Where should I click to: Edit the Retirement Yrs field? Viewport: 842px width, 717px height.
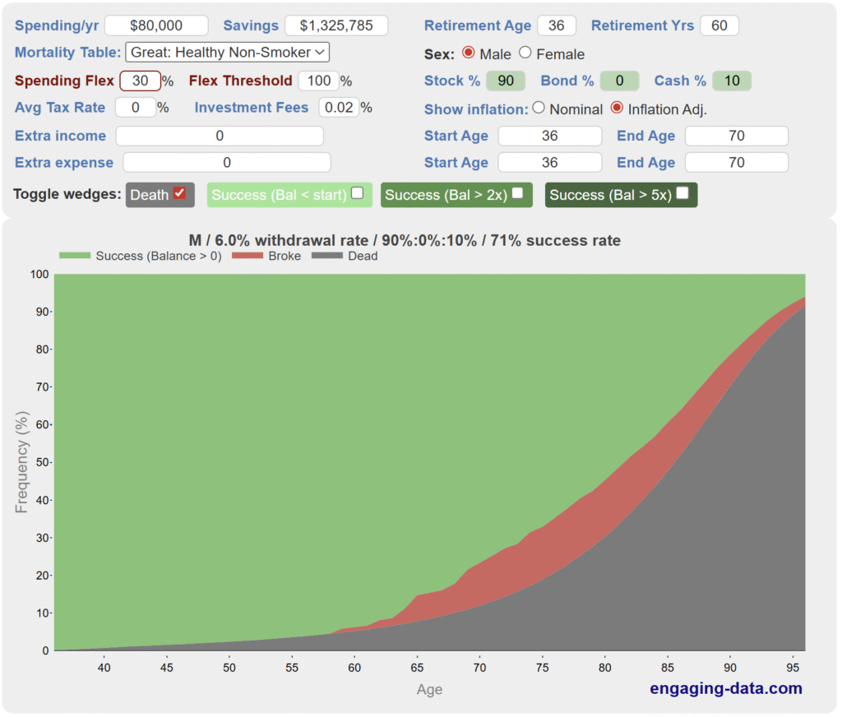coord(719,25)
